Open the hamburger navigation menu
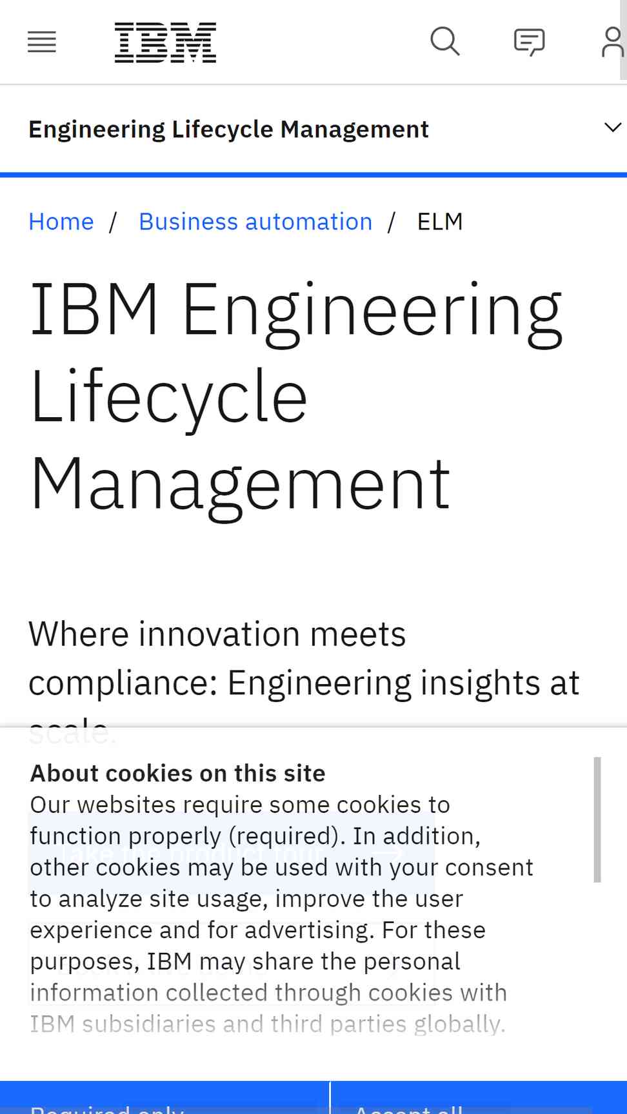Screen dimensions: 627x1114 pyautogui.click(x=42, y=43)
